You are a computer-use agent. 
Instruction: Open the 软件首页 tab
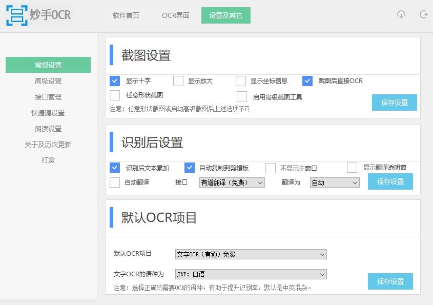click(126, 15)
